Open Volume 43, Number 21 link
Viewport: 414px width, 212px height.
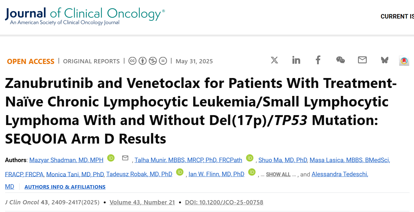tap(142, 202)
